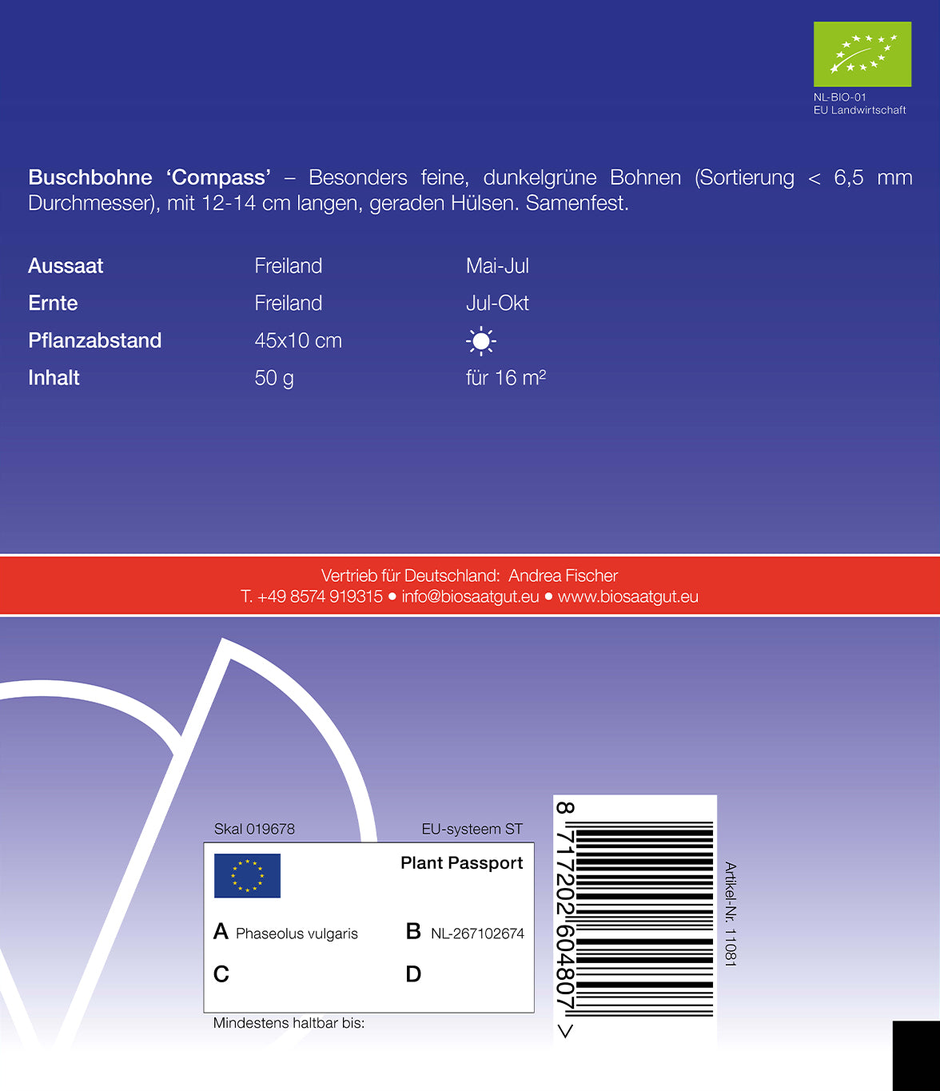
Task: Click the EU flag in Plant Passport
Action: click(x=247, y=875)
